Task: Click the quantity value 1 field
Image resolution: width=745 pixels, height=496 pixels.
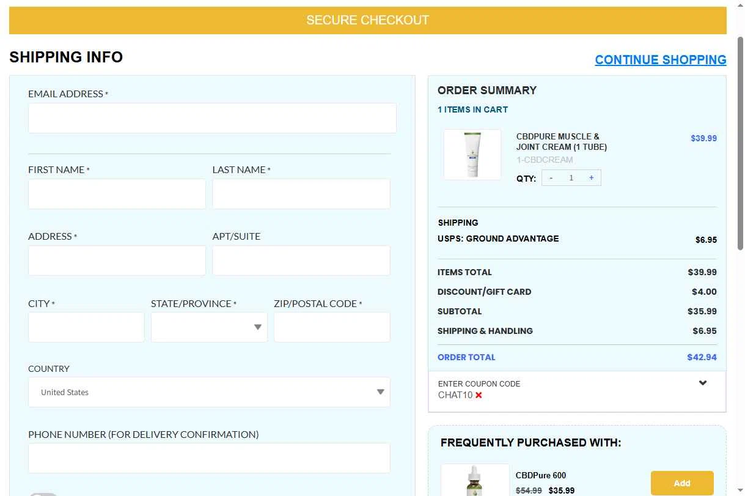Action: 571,178
